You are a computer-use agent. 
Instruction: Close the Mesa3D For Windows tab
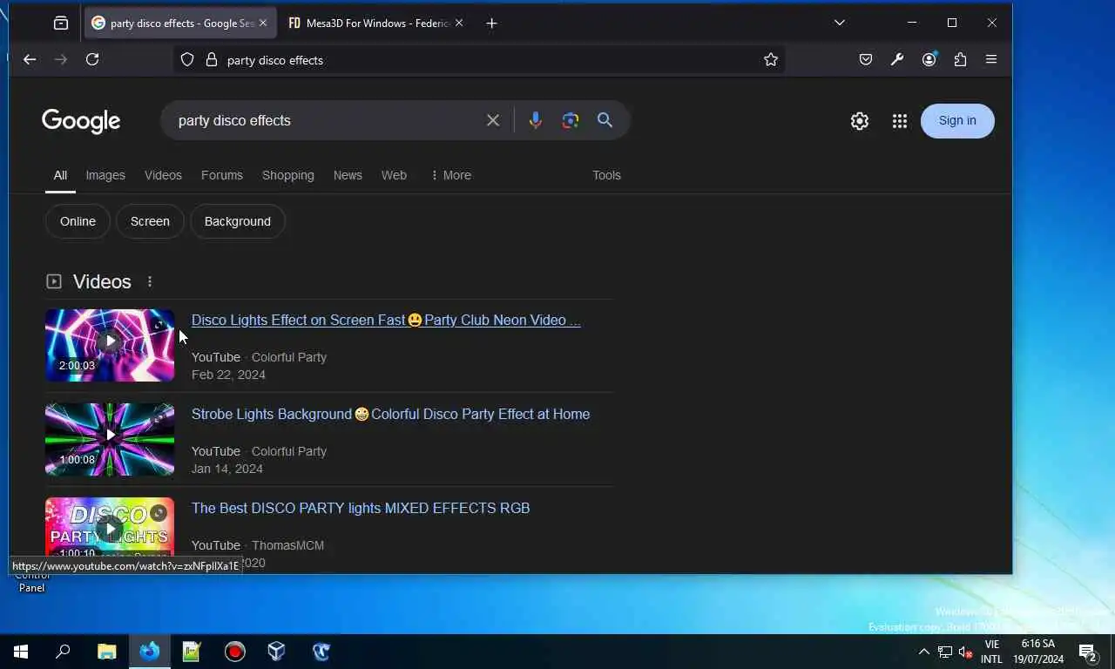click(x=459, y=24)
